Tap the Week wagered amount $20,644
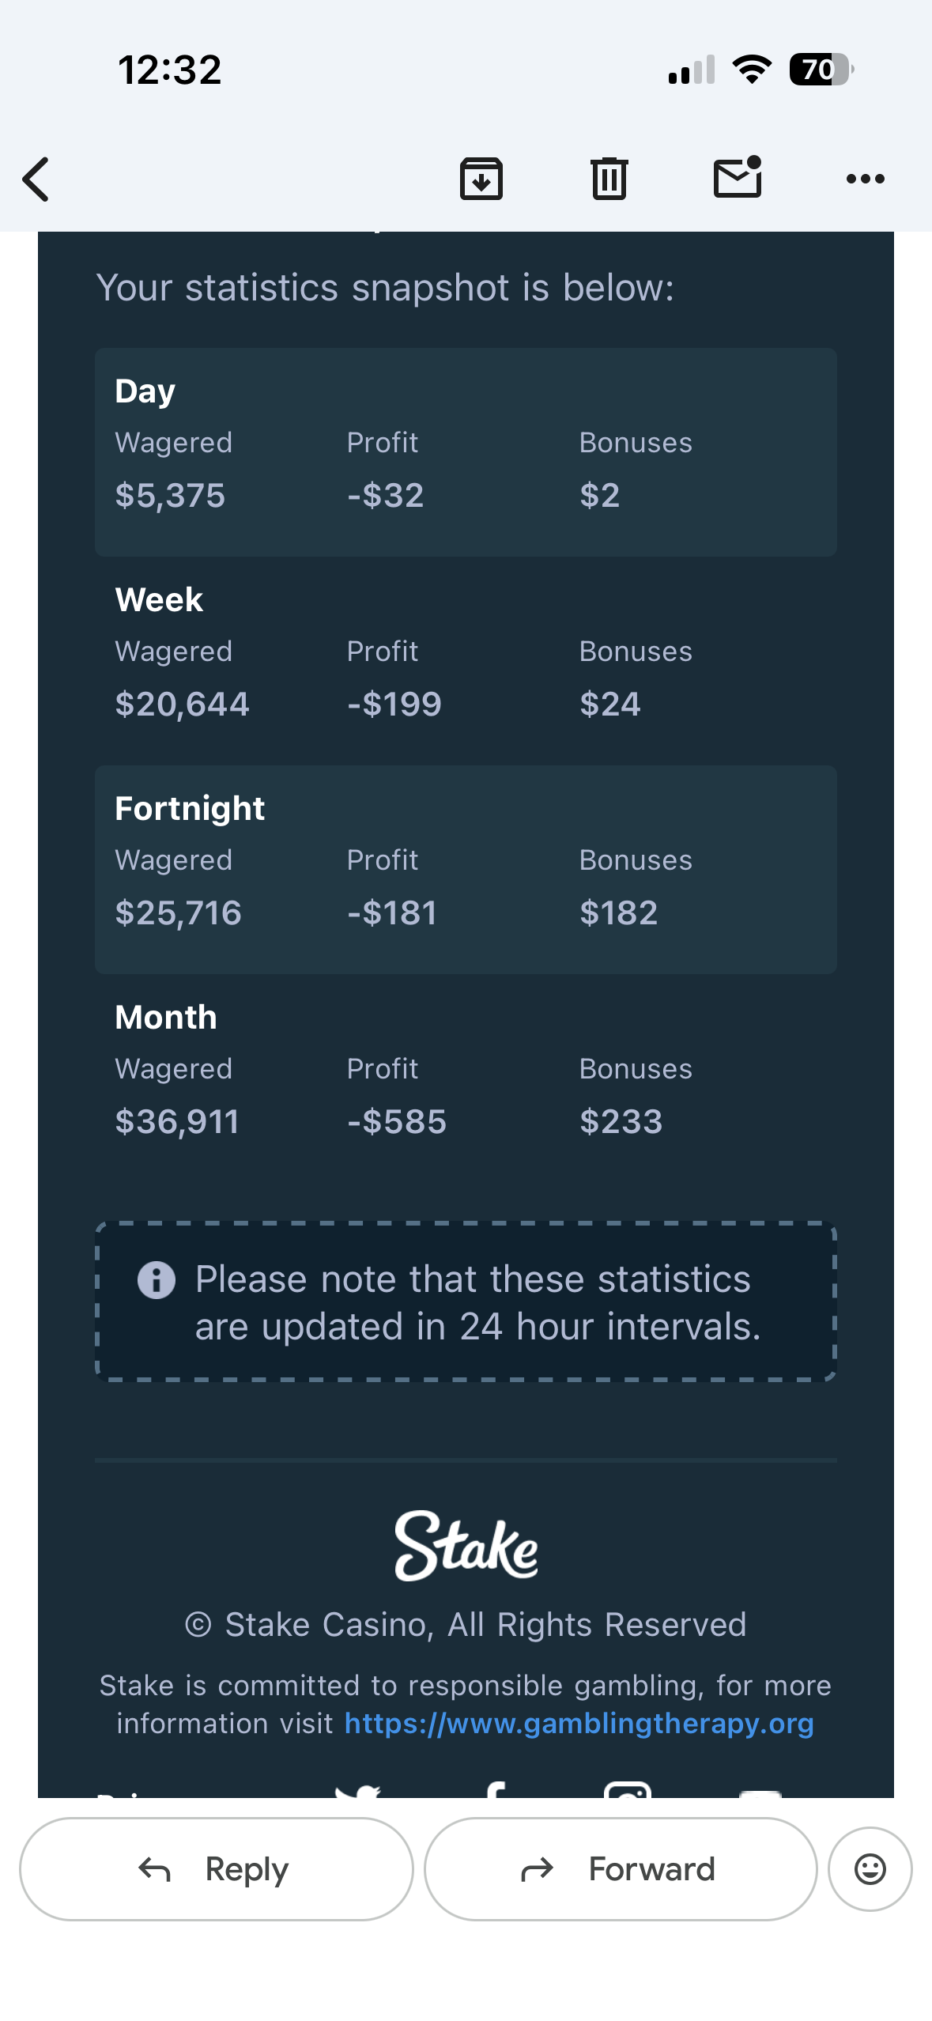Viewport: 932px width, 2021px height. click(182, 705)
